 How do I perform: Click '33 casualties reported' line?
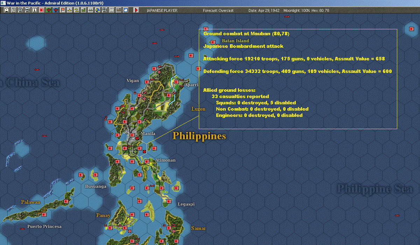240,96
